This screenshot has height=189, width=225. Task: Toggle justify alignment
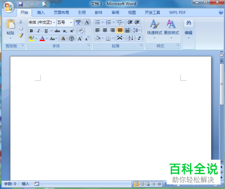[x=120, y=30]
